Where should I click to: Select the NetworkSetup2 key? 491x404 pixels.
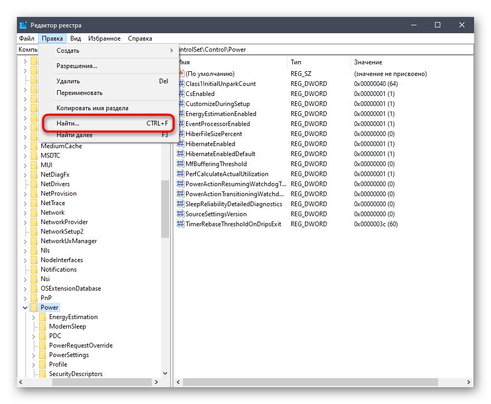tap(62, 232)
